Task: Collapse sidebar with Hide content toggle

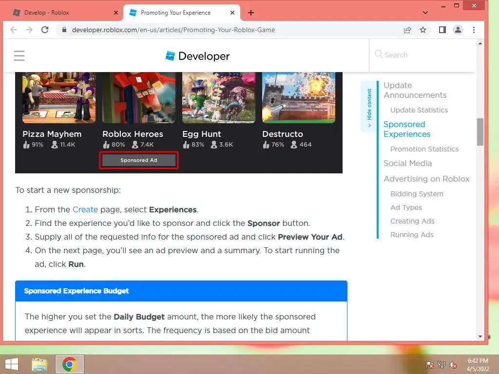Action: click(369, 106)
